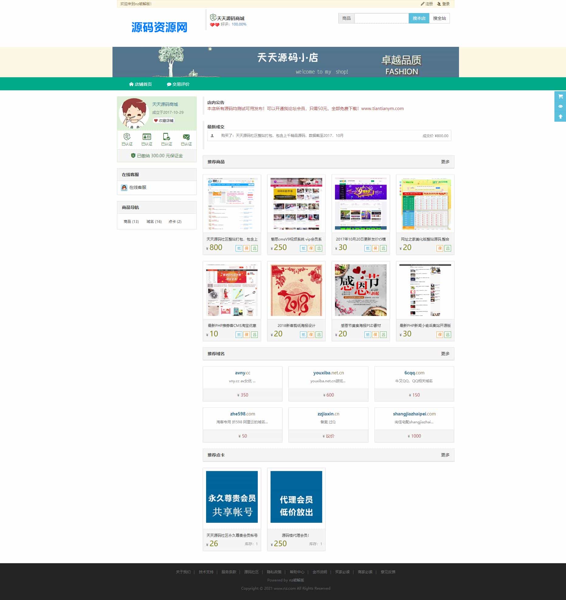Image resolution: width=566 pixels, height=600 pixels.
Task: Click the 抵 tag on 2018新春剪纸 product
Action: 303,335
